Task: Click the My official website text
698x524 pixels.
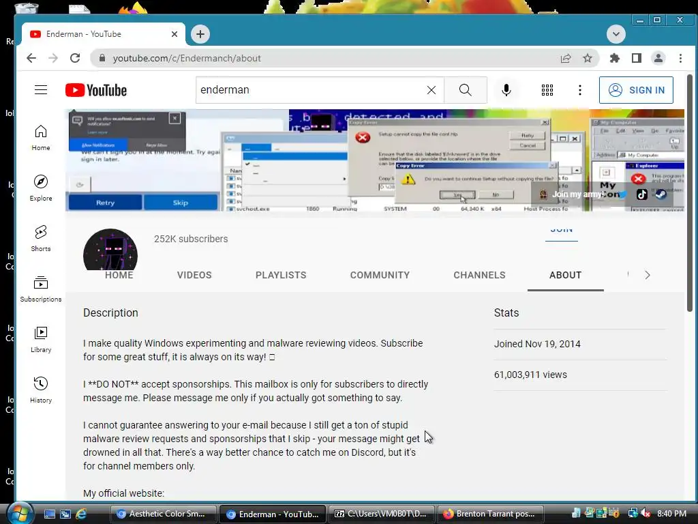Action: point(124,493)
